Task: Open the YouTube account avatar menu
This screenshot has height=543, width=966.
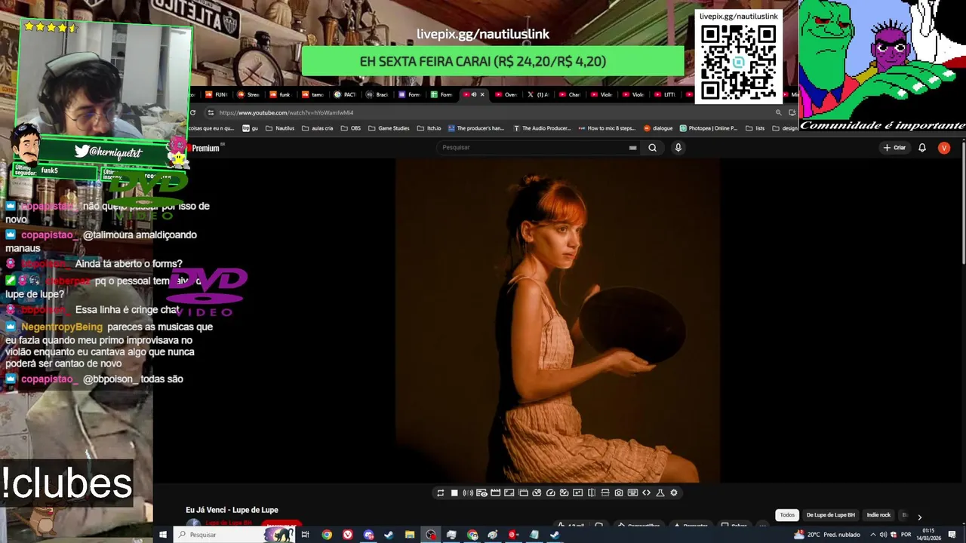Action: 943,148
